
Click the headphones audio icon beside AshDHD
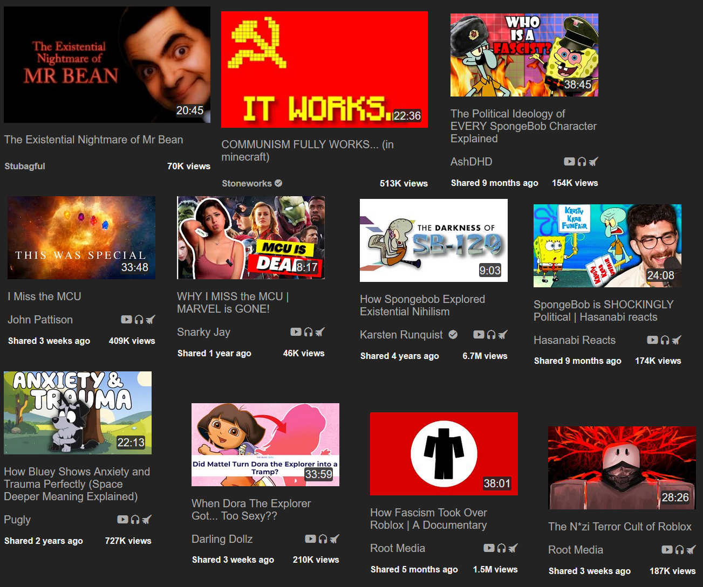tap(582, 161)
